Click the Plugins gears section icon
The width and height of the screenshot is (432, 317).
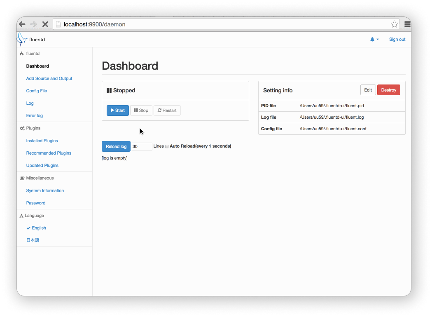[22, 128]
